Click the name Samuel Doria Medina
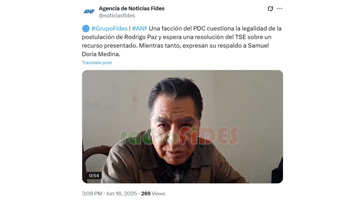 [175, 50]
